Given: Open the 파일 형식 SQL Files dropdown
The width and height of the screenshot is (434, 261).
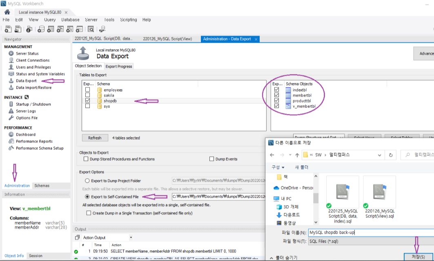Looking at the screenshot, I should click(371, 241).
